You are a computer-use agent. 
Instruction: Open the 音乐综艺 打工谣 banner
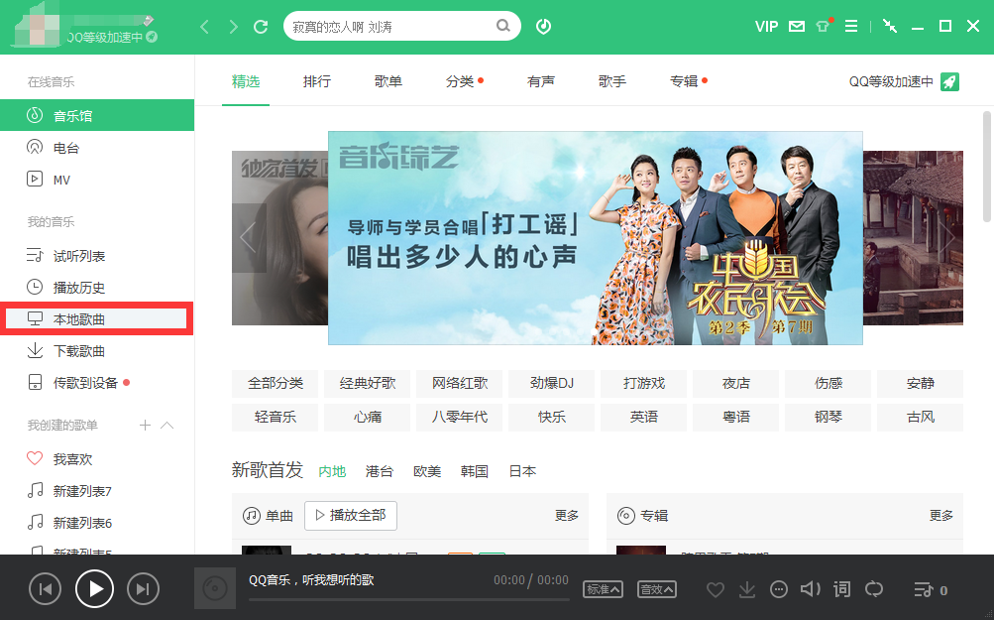click(x=596, y=238)
